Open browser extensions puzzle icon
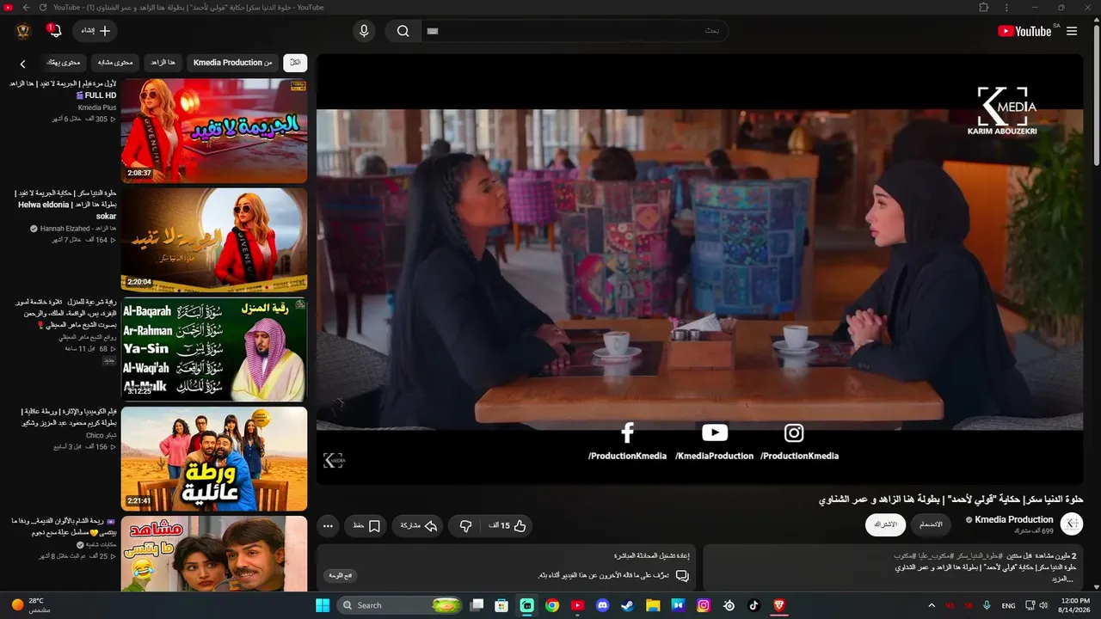Viewport: 1101px width, 619px height. pos(984,7)
